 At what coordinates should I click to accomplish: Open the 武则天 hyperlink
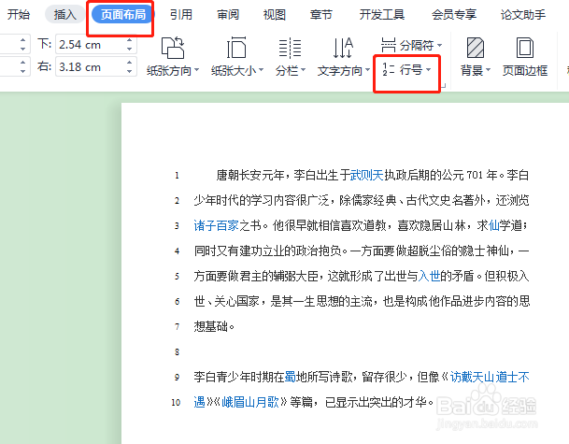click(x=367, y=176)
